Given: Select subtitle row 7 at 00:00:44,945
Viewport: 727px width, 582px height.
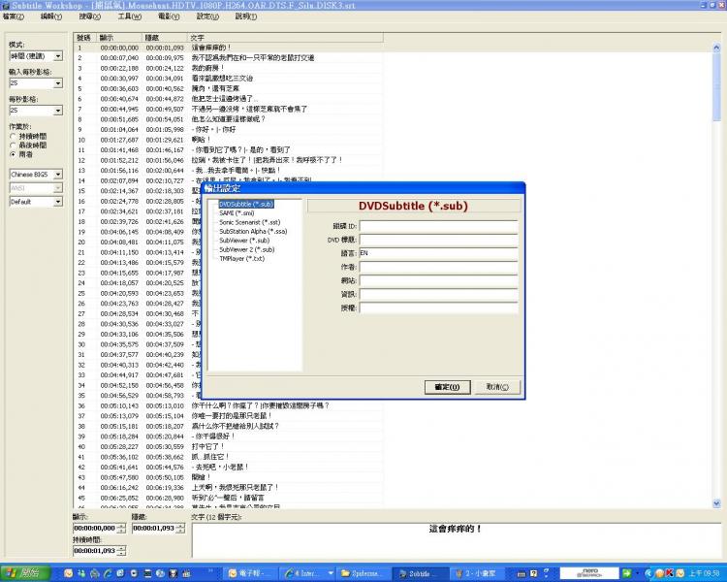Looking at the screenshot, I should point(228,109).
